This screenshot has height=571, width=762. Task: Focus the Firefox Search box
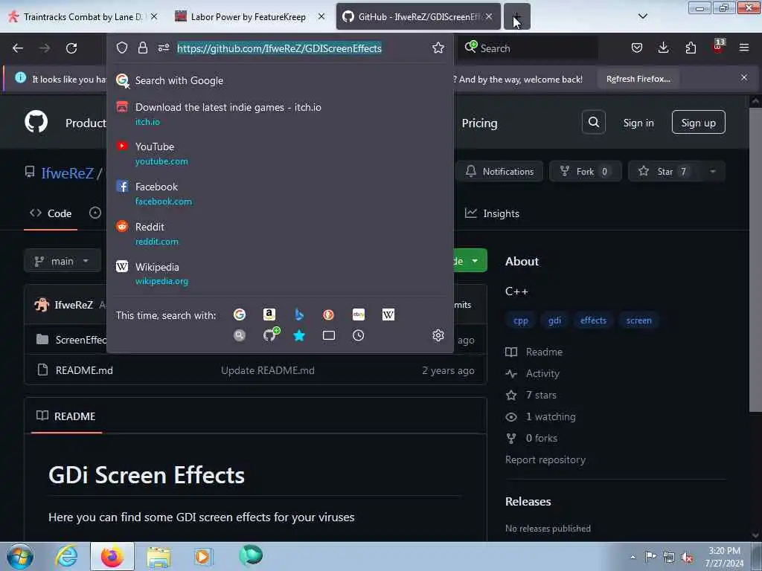click(x=528, y=48)
